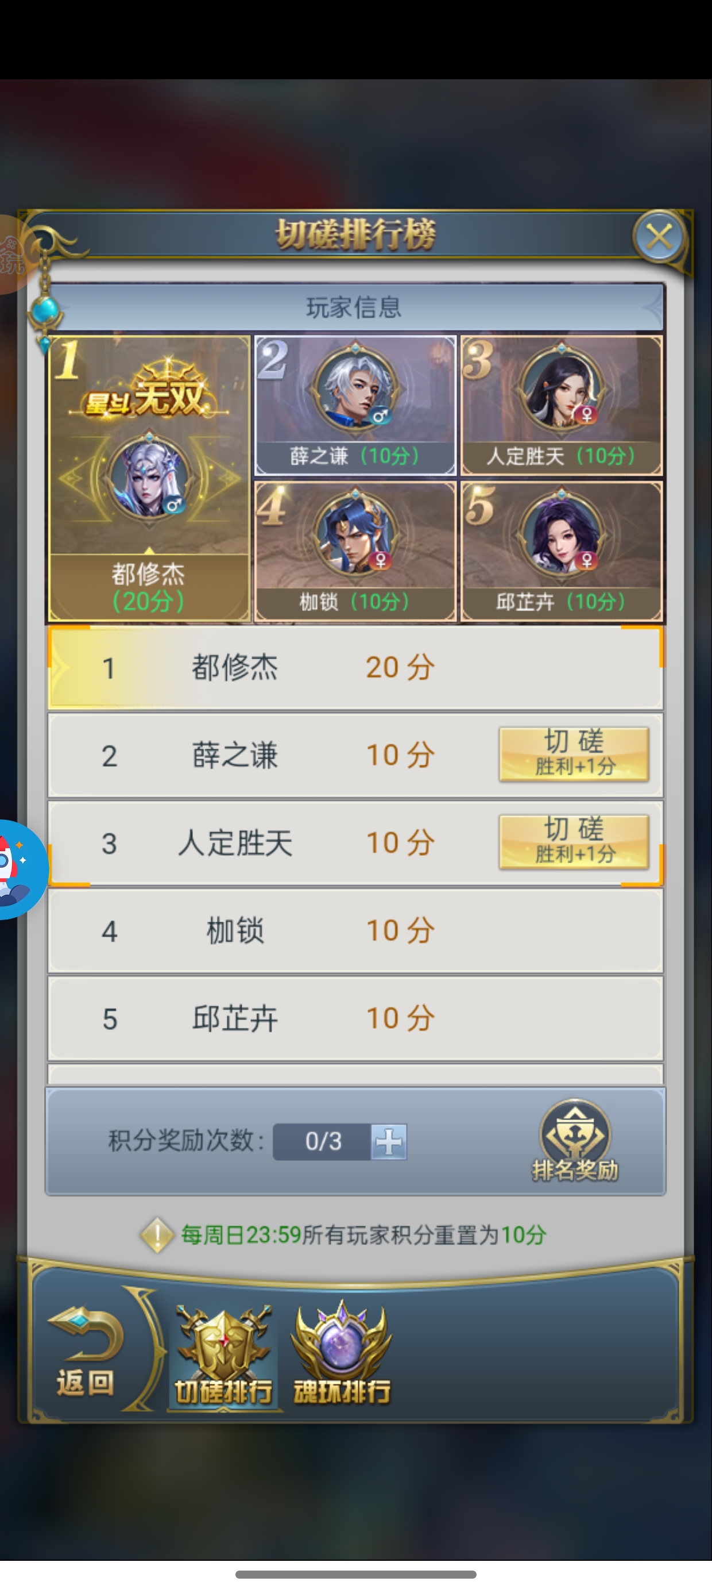Add more 积分奖励次数 with plus button
Screen dimensions: 712x1593
[389, 1141]
